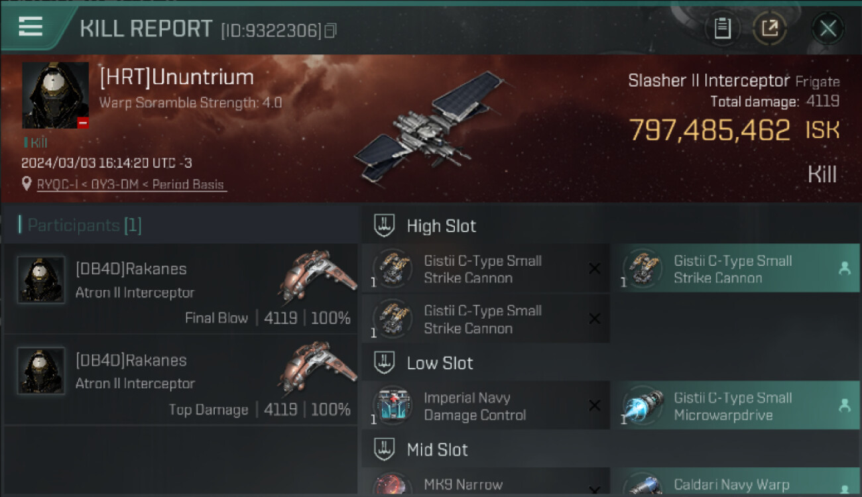Open the RYQC-I location link
Screen dimensions: 862x497
[132, 184]
